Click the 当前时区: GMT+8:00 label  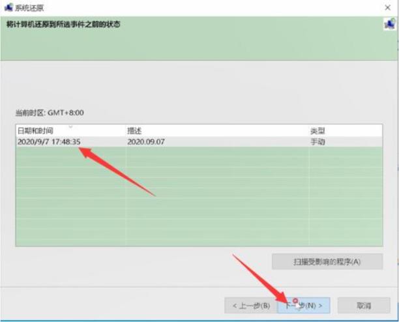(x=50, y=113)
